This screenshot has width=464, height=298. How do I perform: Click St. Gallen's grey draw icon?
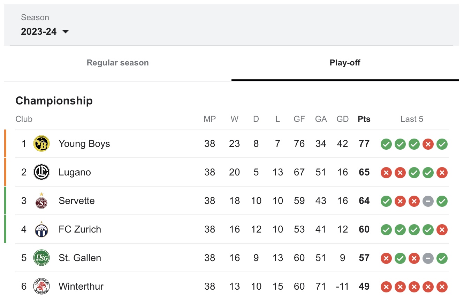tap(428, 258)
